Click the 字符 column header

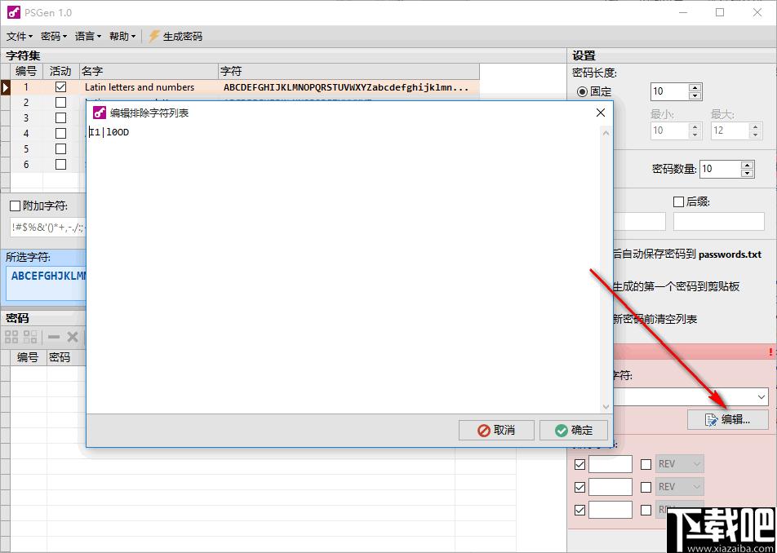[349, 71]
